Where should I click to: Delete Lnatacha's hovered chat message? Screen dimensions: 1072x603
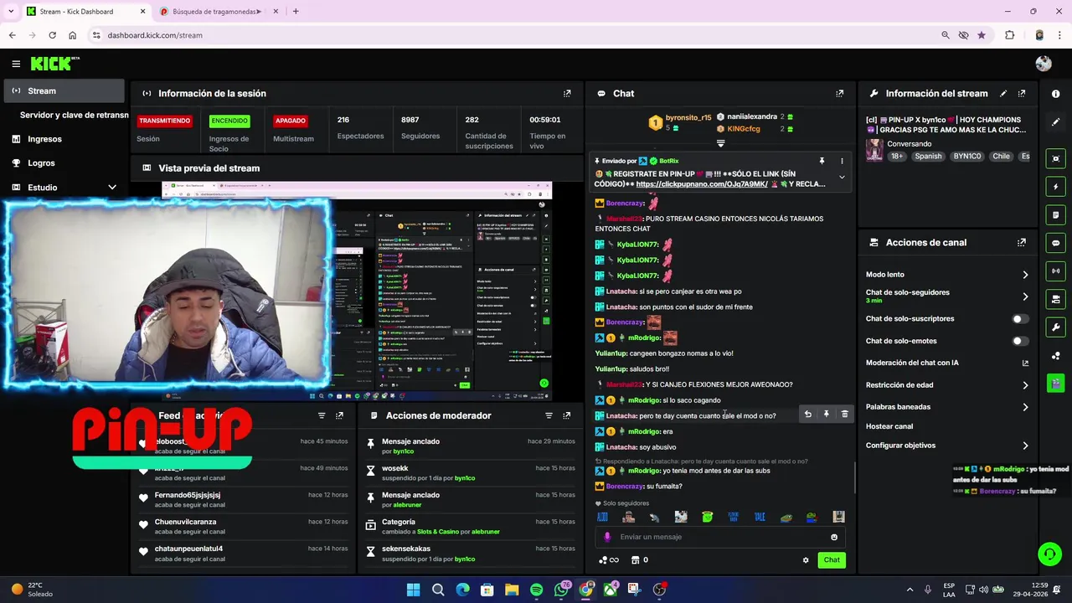(x=844, y=415)
